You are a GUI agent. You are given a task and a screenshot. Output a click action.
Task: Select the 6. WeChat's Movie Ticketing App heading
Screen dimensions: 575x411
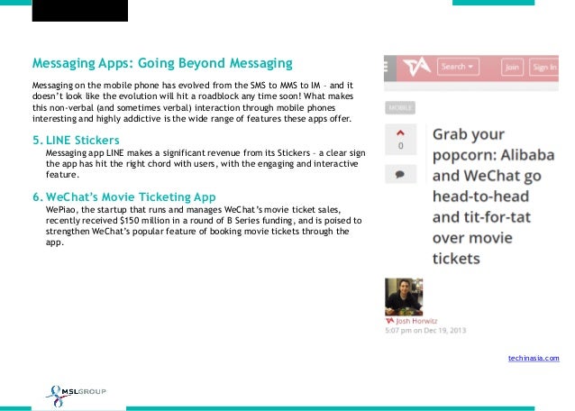[x=124, y=196]
